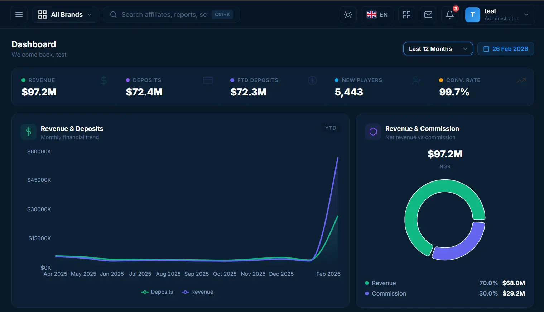This screenshot has width=544, height=312.
Task: Open the navigation hamburger menu
Action: pos(19,14)
